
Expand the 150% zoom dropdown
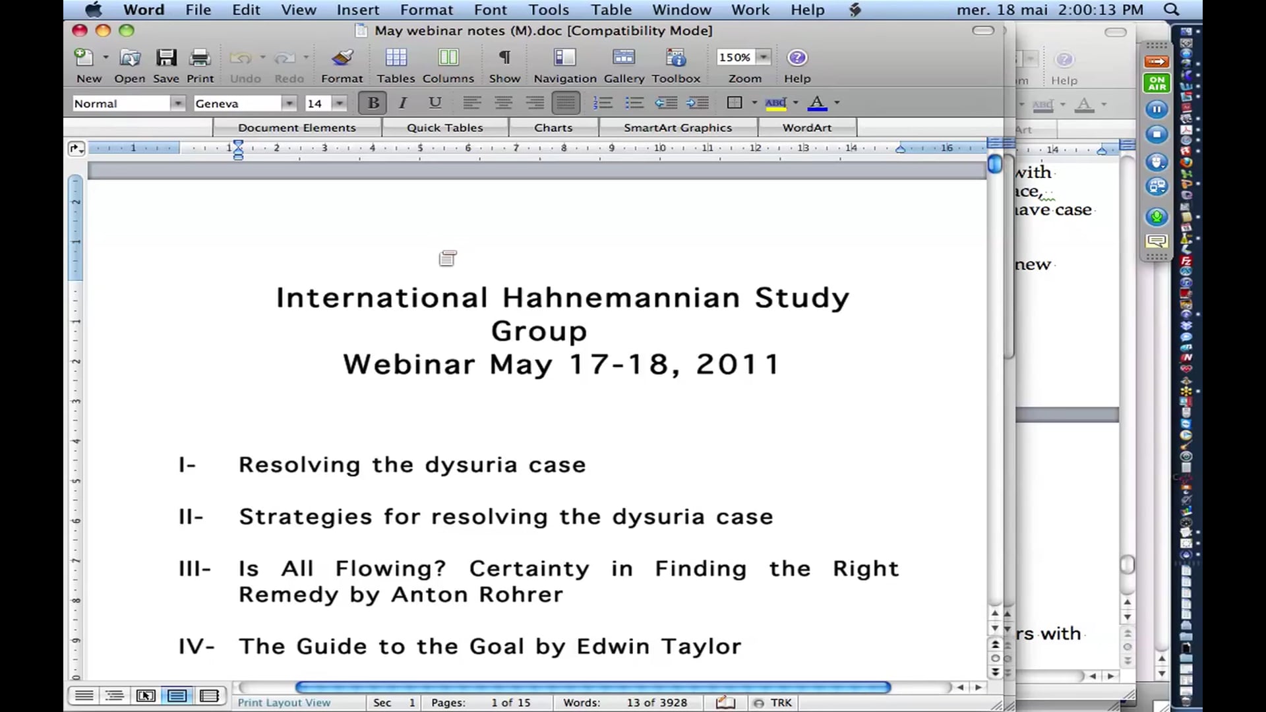pyautogui.click(x=764, y=57)
